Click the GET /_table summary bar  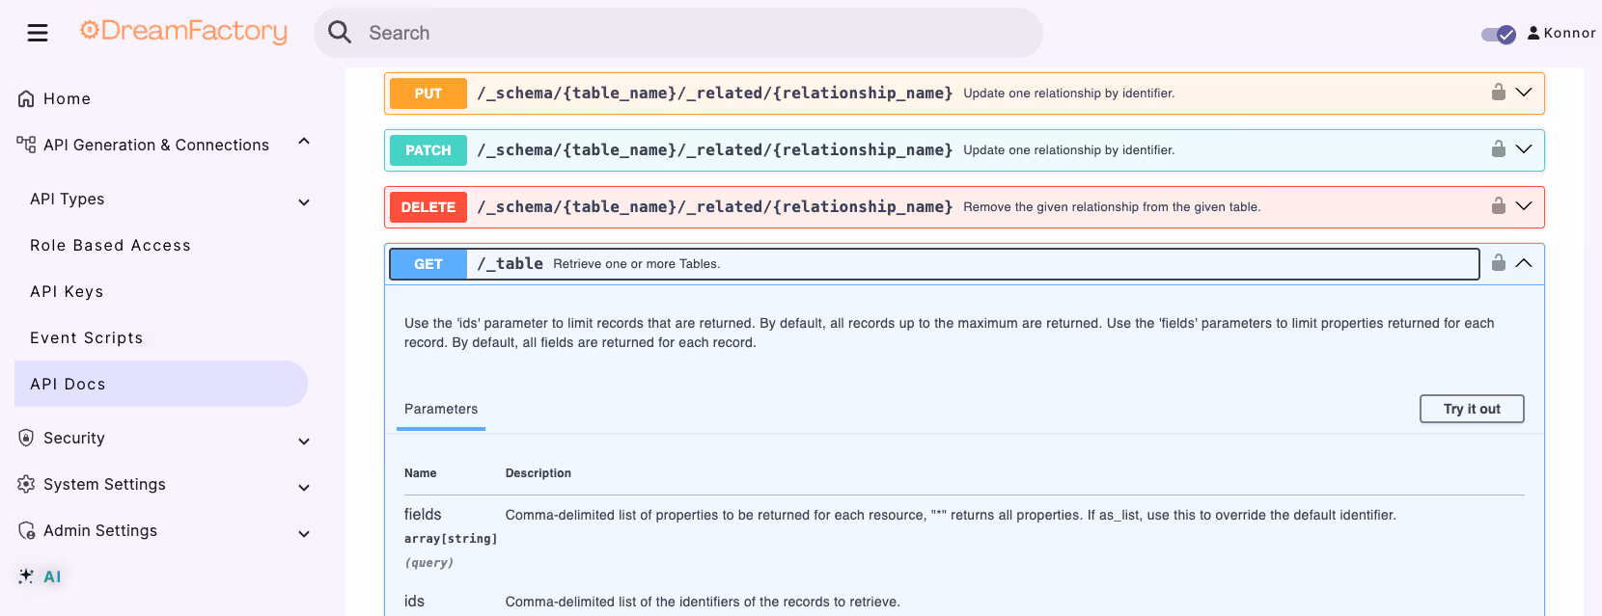[934, 264]
